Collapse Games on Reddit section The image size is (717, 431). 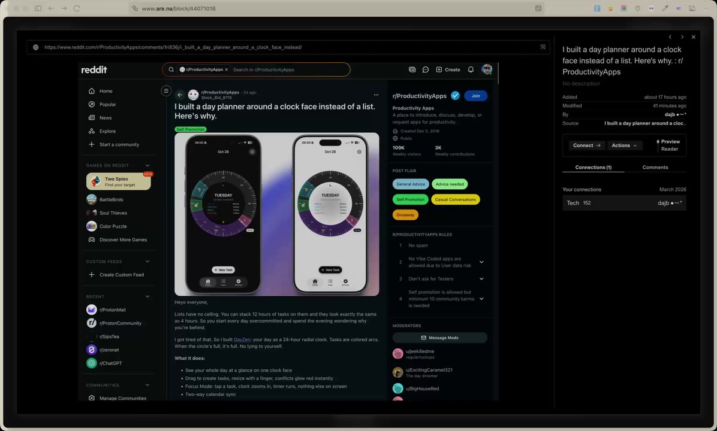[147, 165]
